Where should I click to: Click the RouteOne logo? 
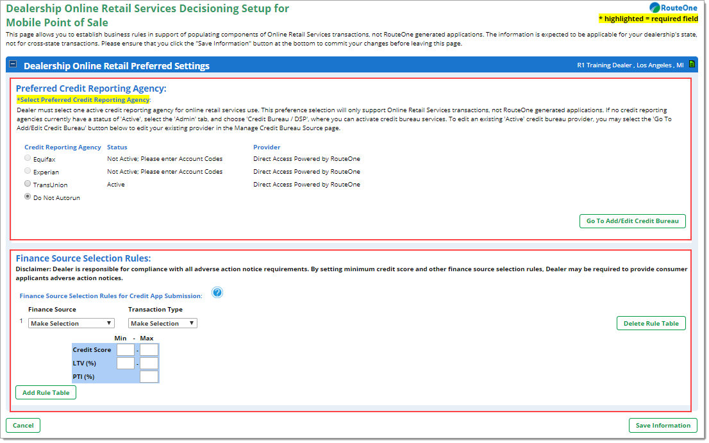point(673,8)
